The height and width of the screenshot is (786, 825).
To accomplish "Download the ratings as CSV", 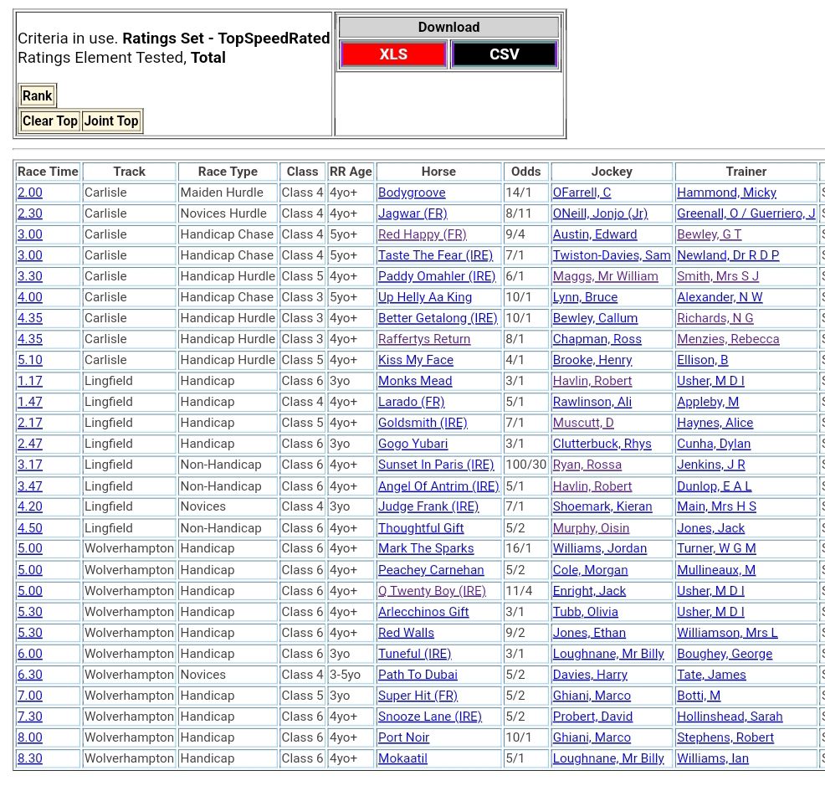I will [x=504, y=54].
